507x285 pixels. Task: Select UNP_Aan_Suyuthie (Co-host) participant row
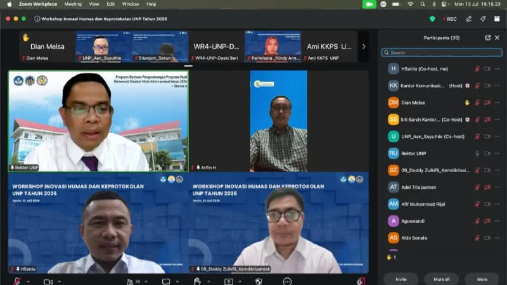point(442,136)
